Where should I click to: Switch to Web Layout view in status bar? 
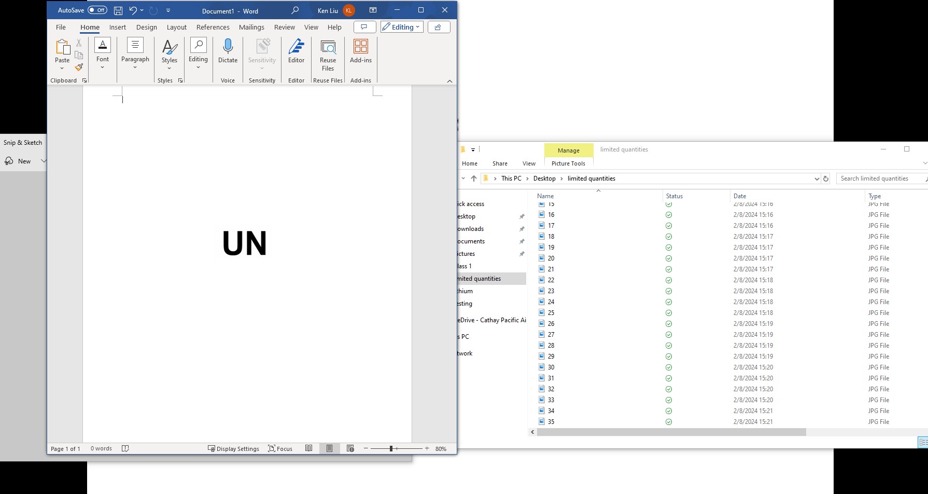point(350,448)
